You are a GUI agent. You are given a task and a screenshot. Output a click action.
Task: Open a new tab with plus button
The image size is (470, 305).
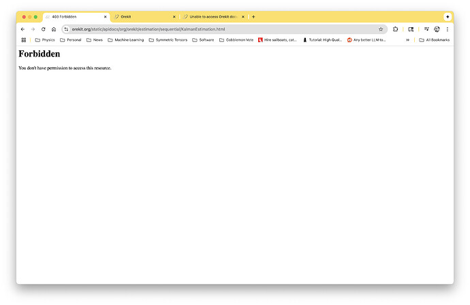point(253,16)
